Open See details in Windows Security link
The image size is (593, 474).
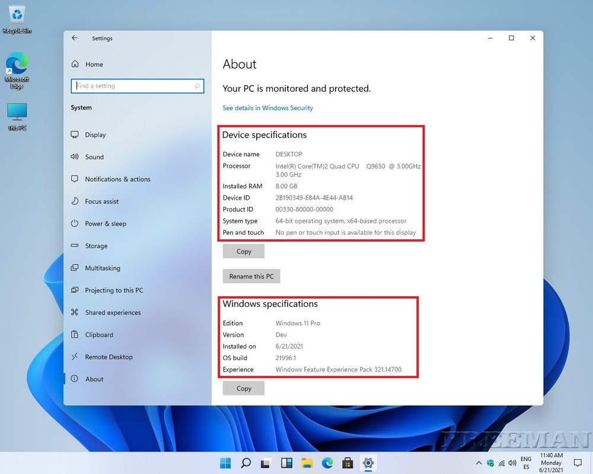click(x=268, y=108)
